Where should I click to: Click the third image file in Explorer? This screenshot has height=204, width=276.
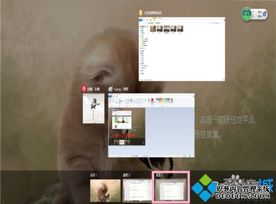167,29
